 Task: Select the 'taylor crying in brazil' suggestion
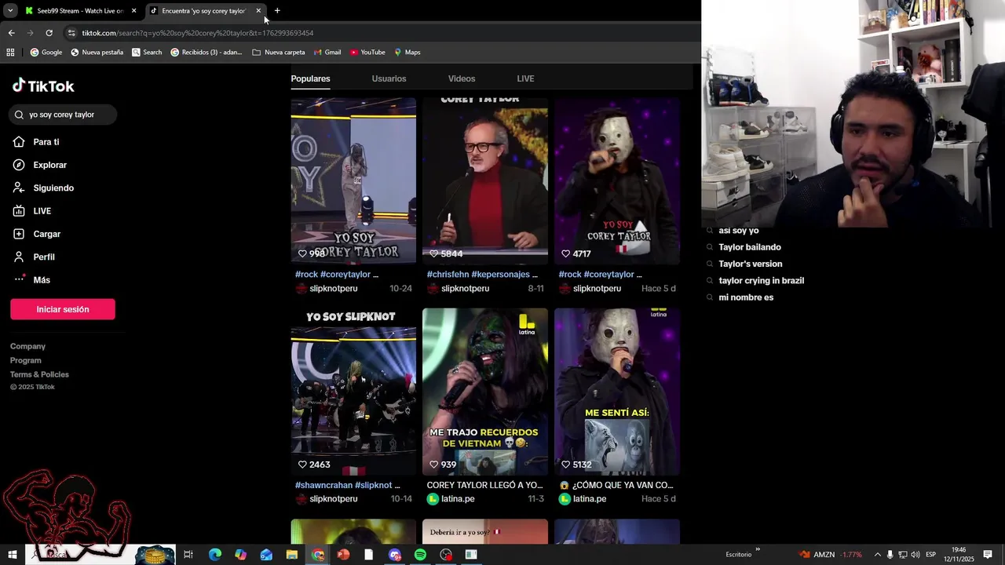[761, 281]
